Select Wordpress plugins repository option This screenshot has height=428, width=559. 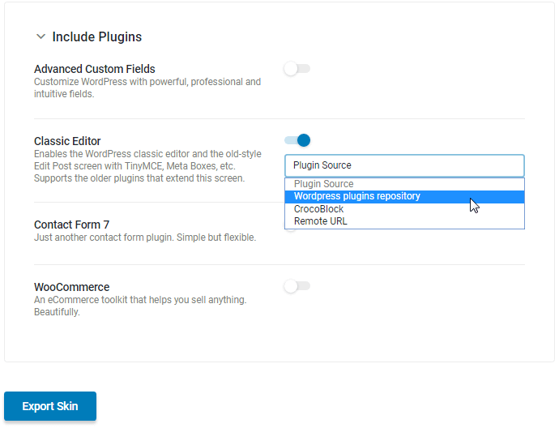(404, 196)
